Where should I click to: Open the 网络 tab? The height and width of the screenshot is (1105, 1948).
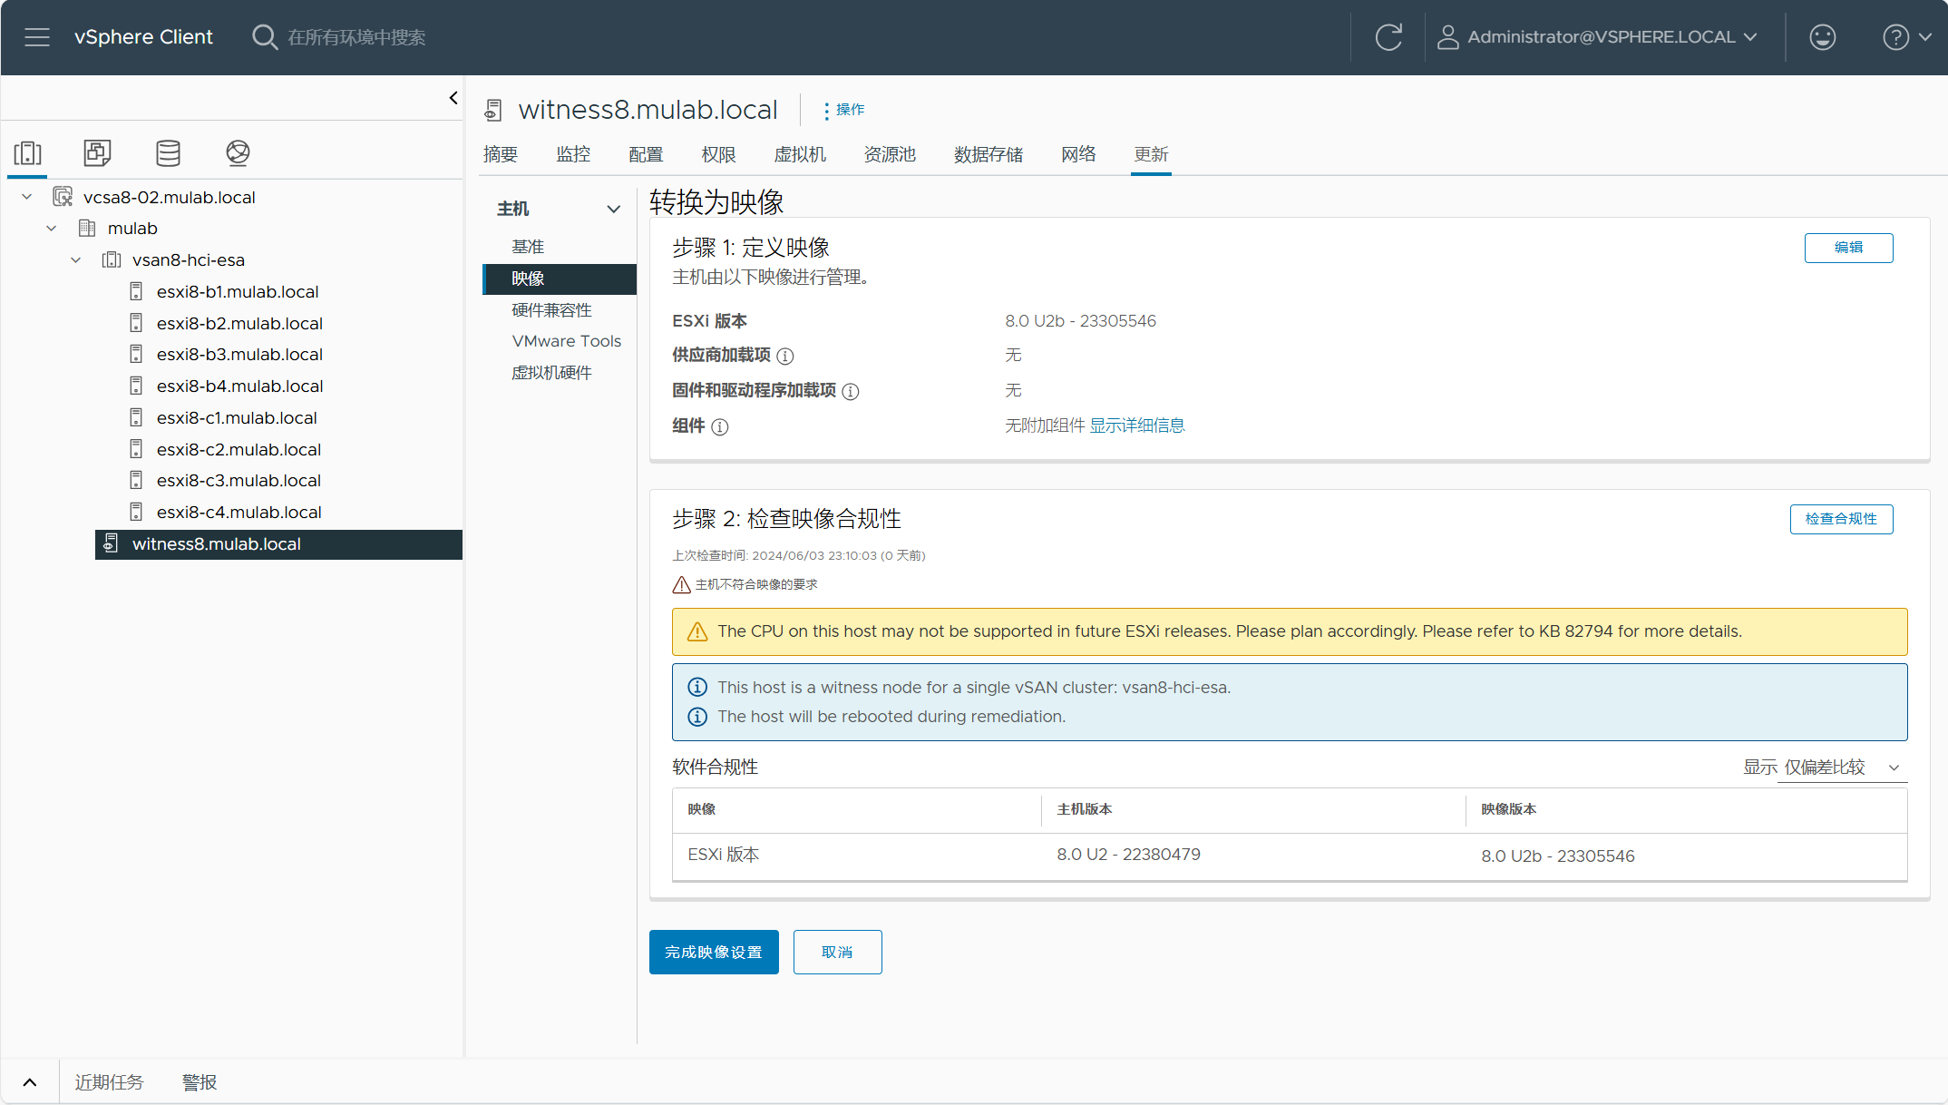click(x=1078, y=154)
